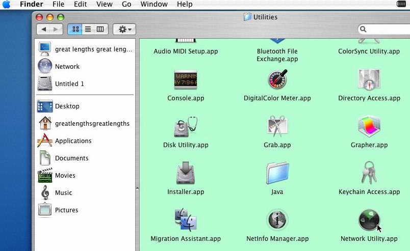Screen dimensions: 410x251
Task: Click the search magnifier icon
Action: click(x=363, y=29)
